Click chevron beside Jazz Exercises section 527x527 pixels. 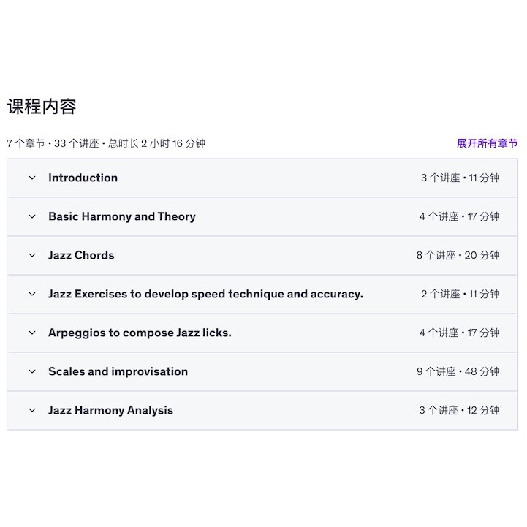click(32, 294)
